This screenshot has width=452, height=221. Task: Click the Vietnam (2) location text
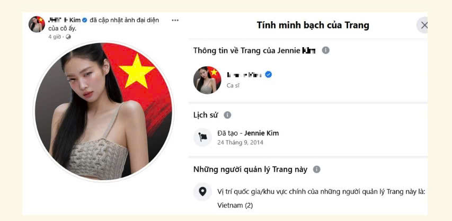pos(235,206)
